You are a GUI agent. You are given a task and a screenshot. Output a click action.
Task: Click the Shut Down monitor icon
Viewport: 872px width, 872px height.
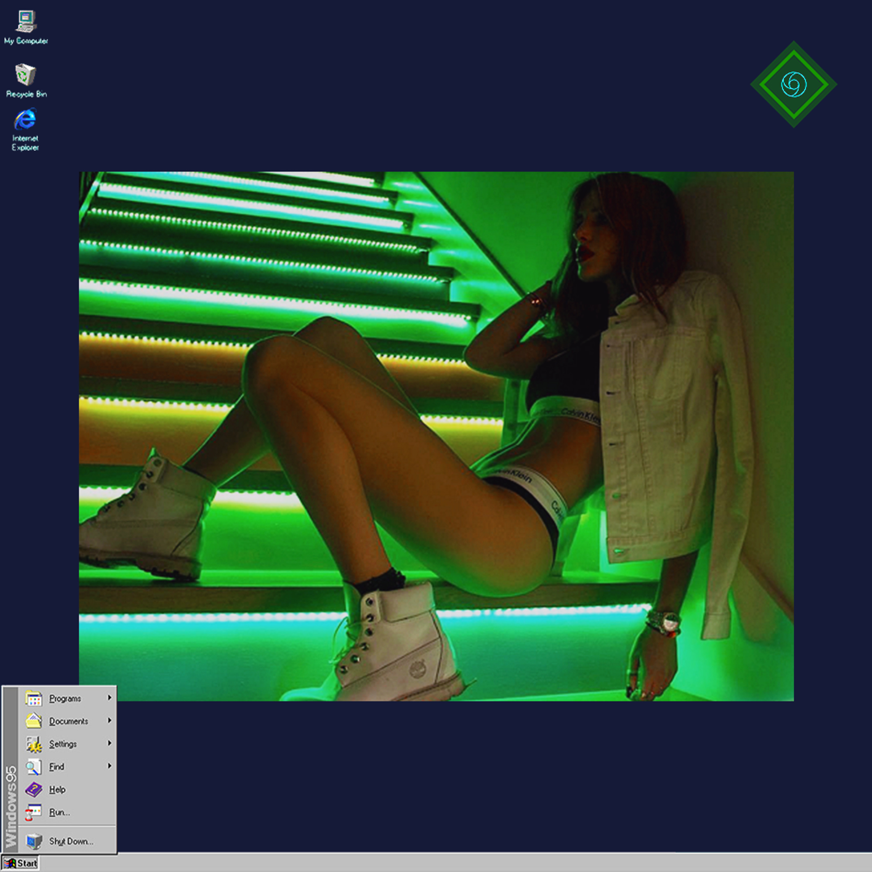(x=34, y=841)
